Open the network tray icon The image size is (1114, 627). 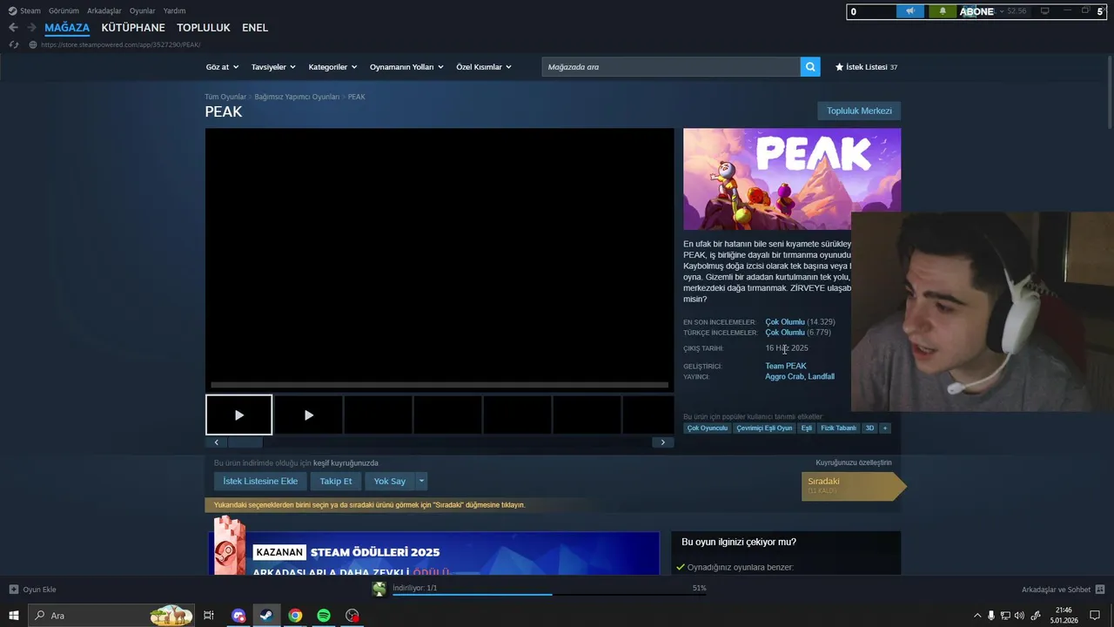point(1005,616)
